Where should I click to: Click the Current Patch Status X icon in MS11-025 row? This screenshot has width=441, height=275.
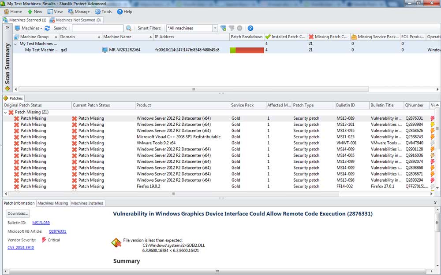(75, 137)
